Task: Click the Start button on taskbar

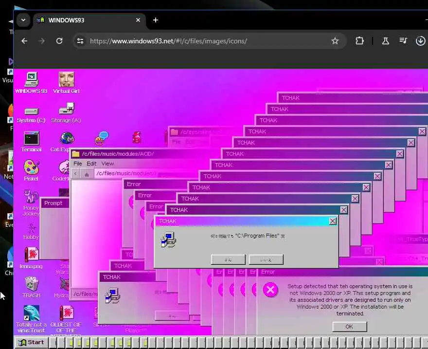Action: (x=31, y=343)
